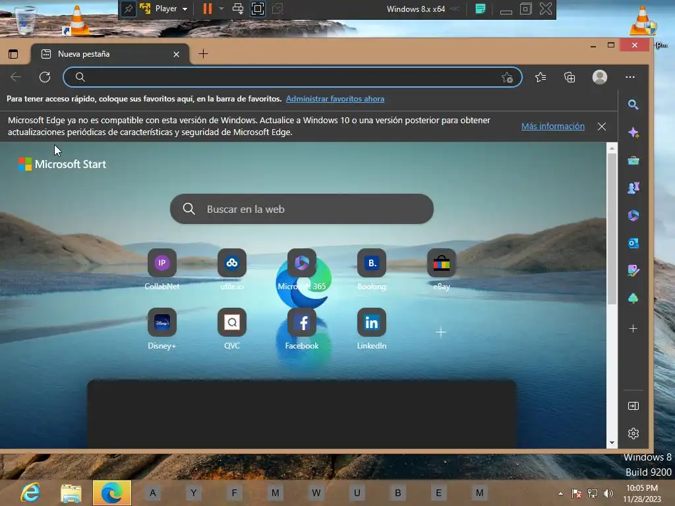Click the page scrollbar down arrow
The height and width of the screenshot is (506, 675).
tap(612, 443)
